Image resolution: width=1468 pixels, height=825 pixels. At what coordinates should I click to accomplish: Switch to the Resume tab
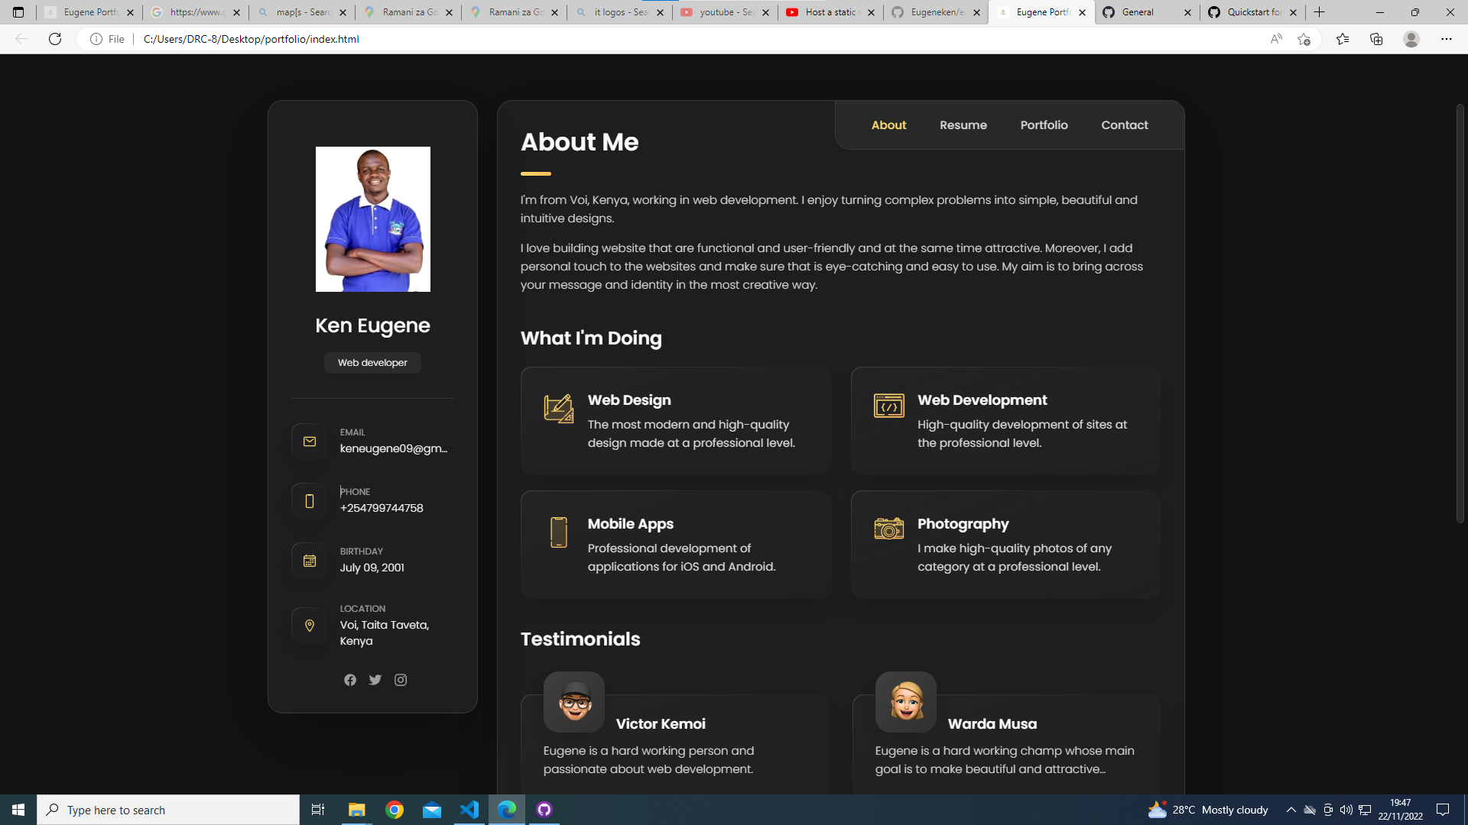(963, 125)
